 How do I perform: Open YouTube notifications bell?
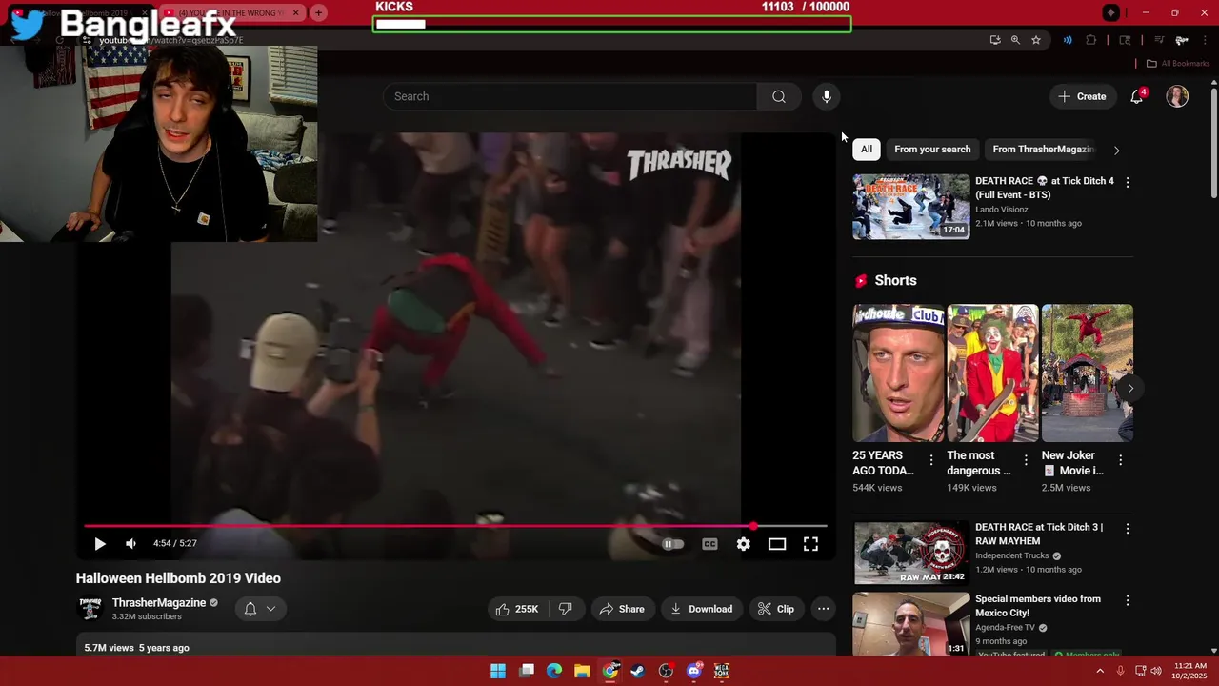[x=1136, y=96]
